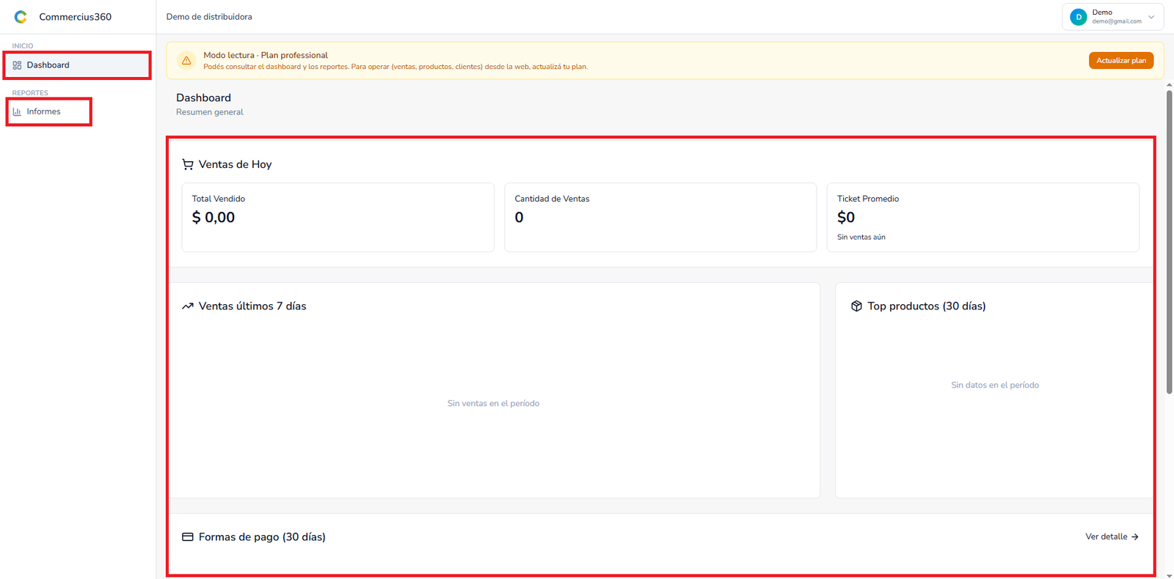Click the Dashboard grid icon in the sidebar

(x=17, y=65)
